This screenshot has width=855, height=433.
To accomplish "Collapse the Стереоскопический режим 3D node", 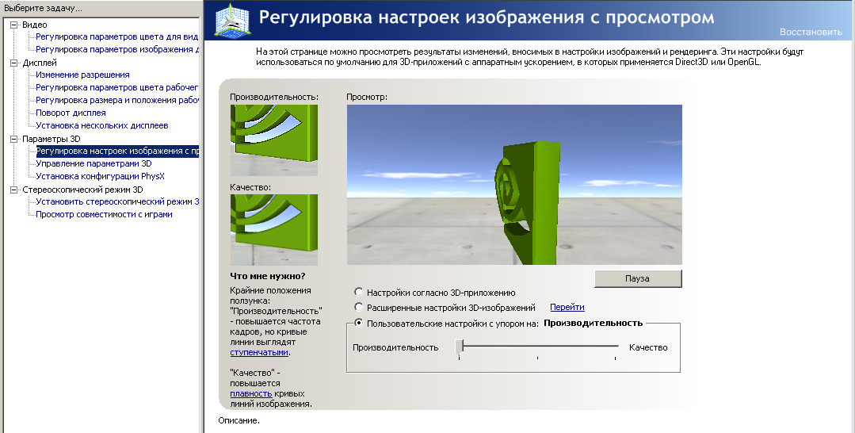I will click(x=14, y=190).
